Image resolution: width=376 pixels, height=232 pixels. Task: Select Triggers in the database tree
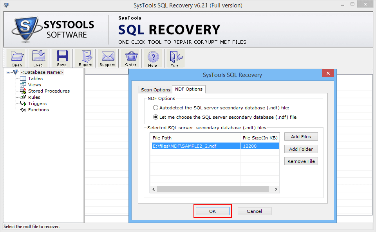(37, 104)
